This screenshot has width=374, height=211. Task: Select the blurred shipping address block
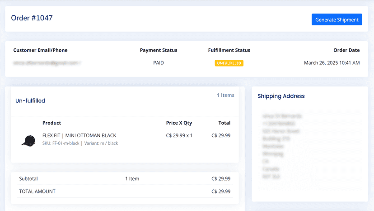pyautogui.click(x=281, y=146)
